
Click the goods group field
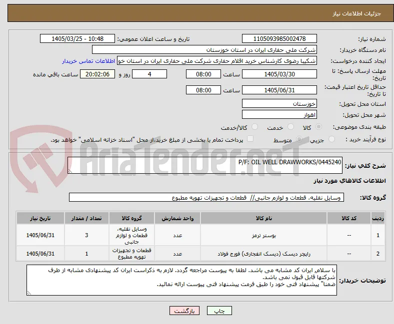click(206, 198)
